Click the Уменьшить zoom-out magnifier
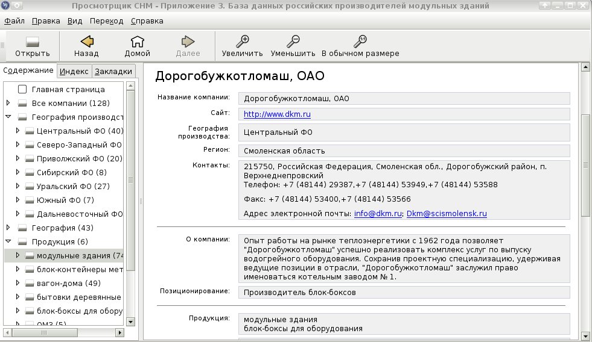This screenshot has height=342, width=592. click(x=293, y=42)
